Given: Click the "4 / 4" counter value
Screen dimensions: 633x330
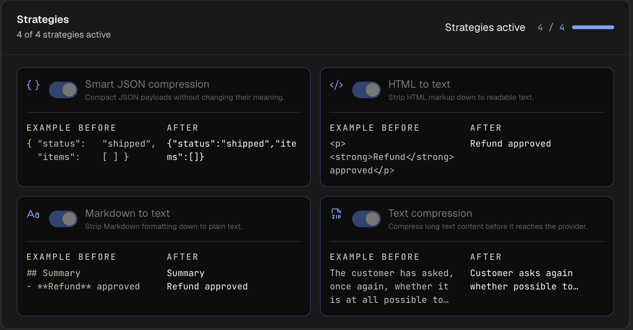Looking at the screenshot, I should tap(551, 28).
